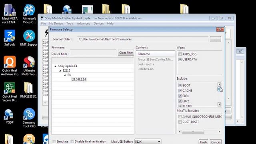Click the Exclude list scrollbar thumb

tap(219, 89)
